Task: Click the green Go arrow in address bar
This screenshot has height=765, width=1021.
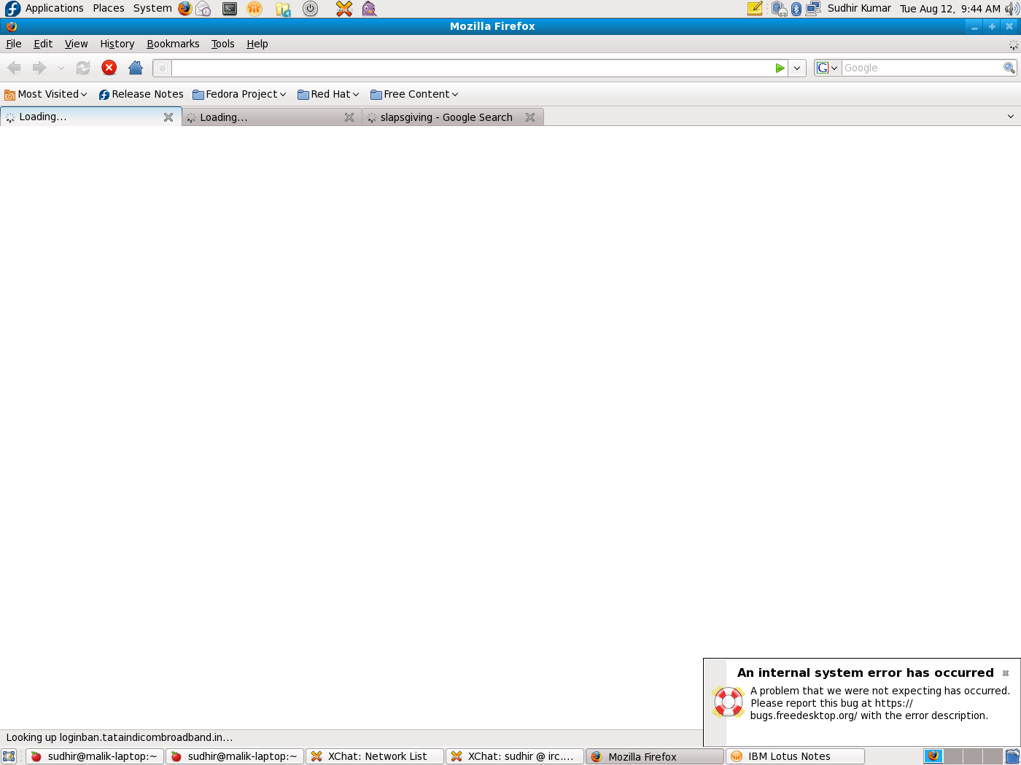Action: point(780,68)
